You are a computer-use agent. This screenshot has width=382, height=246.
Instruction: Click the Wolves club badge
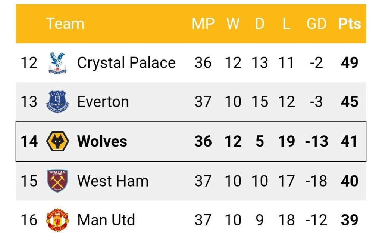pyautogui.click(x=57, y=141)
